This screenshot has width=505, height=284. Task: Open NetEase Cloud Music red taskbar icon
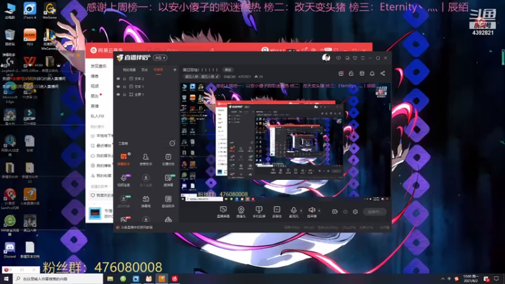click(175, 278)
